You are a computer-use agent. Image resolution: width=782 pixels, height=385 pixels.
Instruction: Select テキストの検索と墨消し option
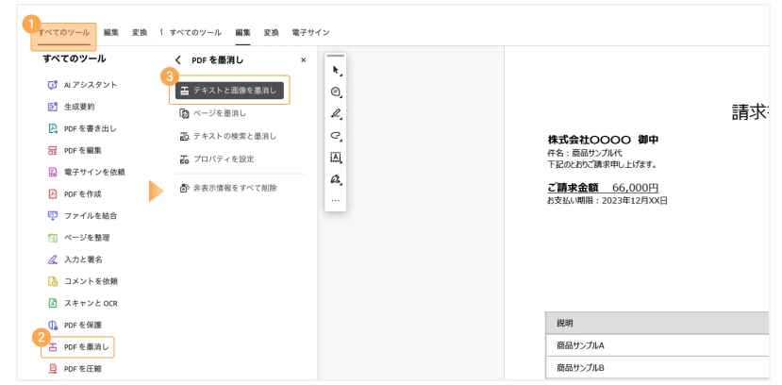click(x=227, y=136)
